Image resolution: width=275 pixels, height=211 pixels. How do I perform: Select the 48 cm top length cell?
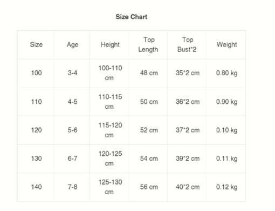click(149, 73)
